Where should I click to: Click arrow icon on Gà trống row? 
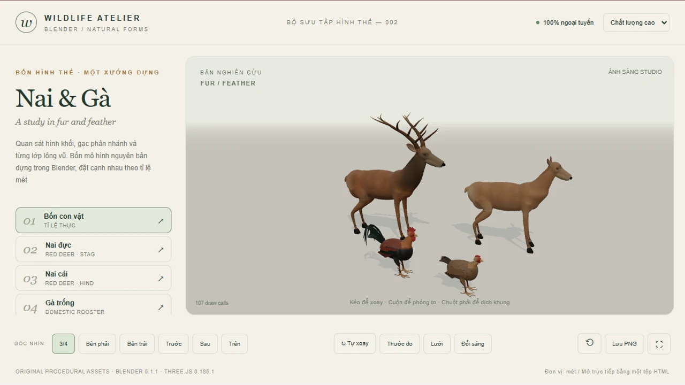(x=161, y=307)
